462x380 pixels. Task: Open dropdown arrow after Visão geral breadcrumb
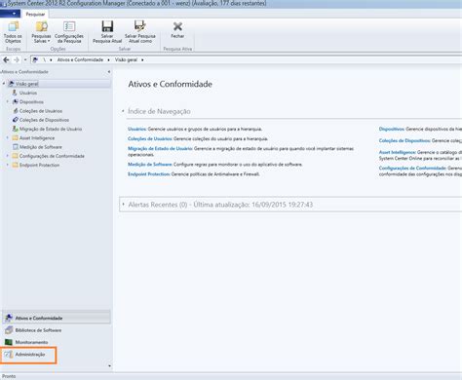click(142, 59)
